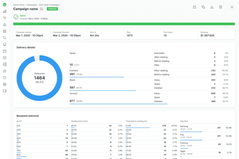The width and height of the screenshot is (239, 159).
Task: Click the download campaign report icon
Action: 212,7
